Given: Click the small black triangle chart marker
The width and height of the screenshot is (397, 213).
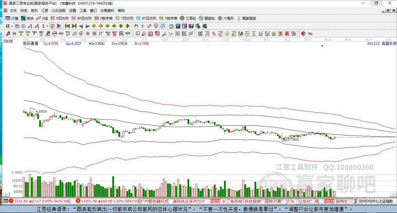Looking at the screenshot, I should tap(322, 46).
